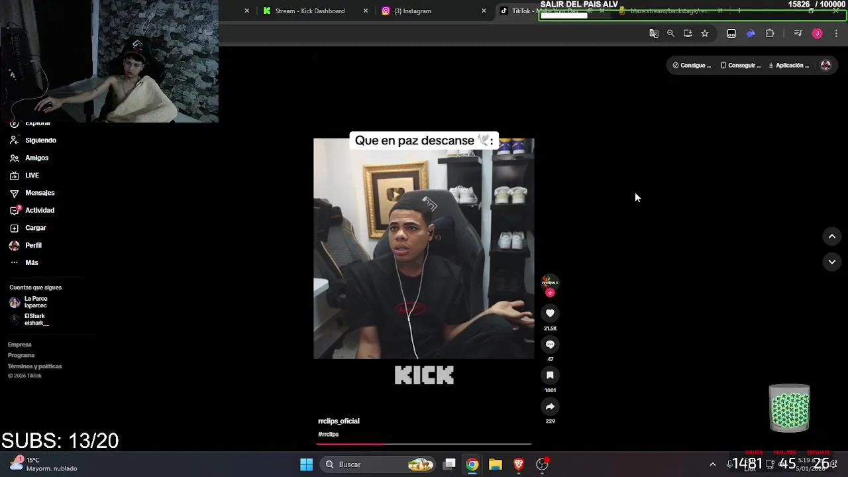Image resolution: width=848 pixels, height=477 pixels.
Task: Open the Siguiendo feed in sidebar
Action: point(33,140)
